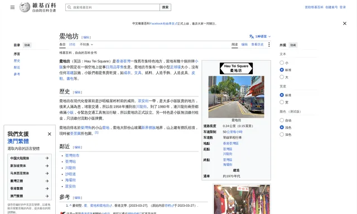The image size is (357, 214).
Task: Jump to 鄰近 in contents
Action: coord(17,67)
